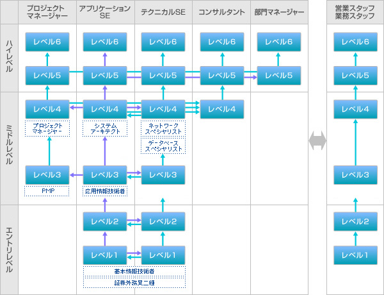Image resolution: width=384 pixels, height=295 pixels.
Task: Select コンサルタント レベル6 box
Action: [222, 42]
